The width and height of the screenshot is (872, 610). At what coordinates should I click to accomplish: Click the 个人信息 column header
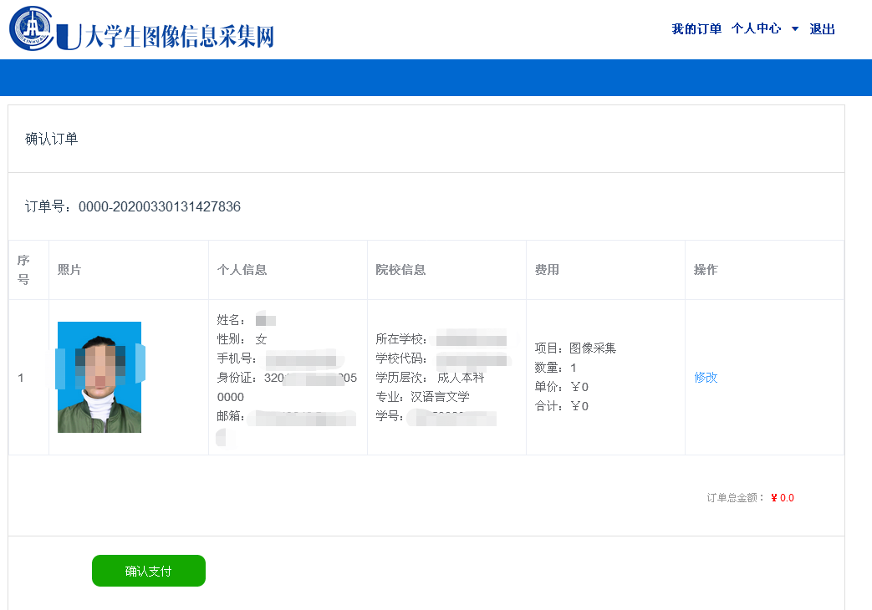242,270
